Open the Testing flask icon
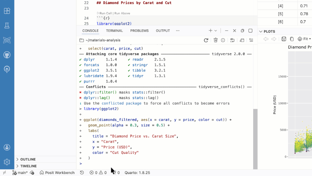This screenshot has height=176, width=312. [7, 26]
